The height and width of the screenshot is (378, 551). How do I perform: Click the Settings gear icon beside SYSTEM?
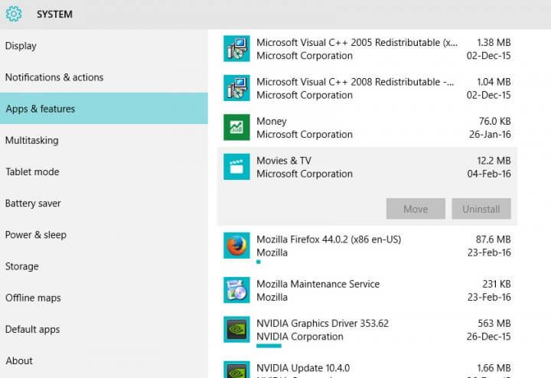click(x=14, y=14)
